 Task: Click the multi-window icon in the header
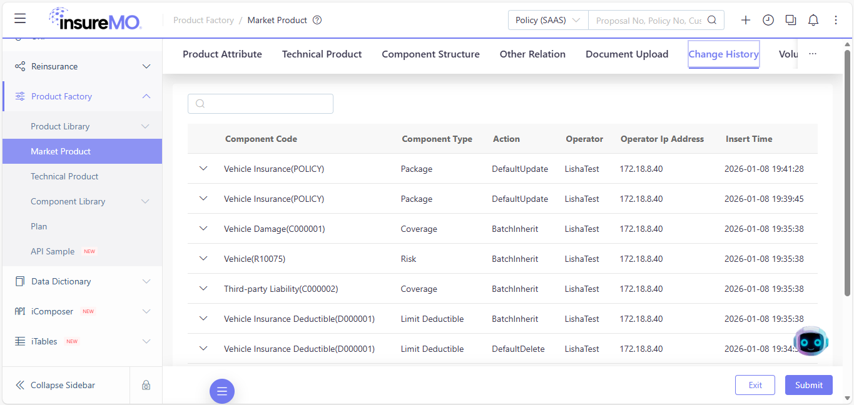pos(791,20)
